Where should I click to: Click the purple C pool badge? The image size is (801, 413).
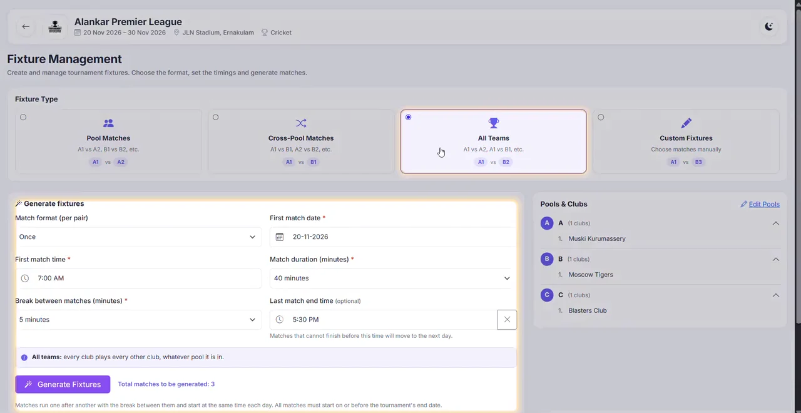pyautogui.click(x=547, y=295)
